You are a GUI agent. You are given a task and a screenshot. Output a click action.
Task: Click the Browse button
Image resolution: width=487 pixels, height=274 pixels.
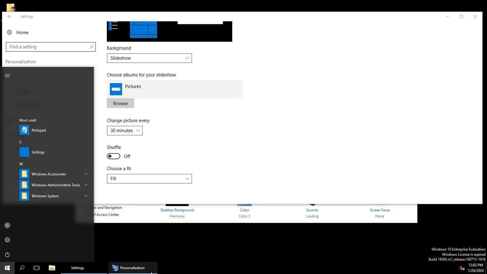point(121,103)
